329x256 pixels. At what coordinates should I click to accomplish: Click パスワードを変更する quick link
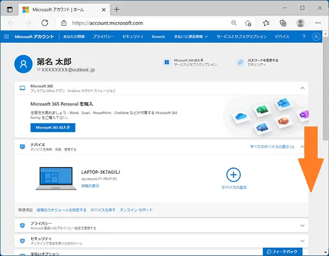[263, 60]
